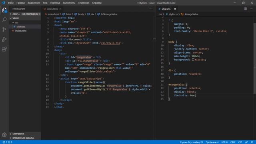Image resolution: width=256 pixels, height=144 pixels.
Task: Open Терминал menu
Action: click(84, 3)
